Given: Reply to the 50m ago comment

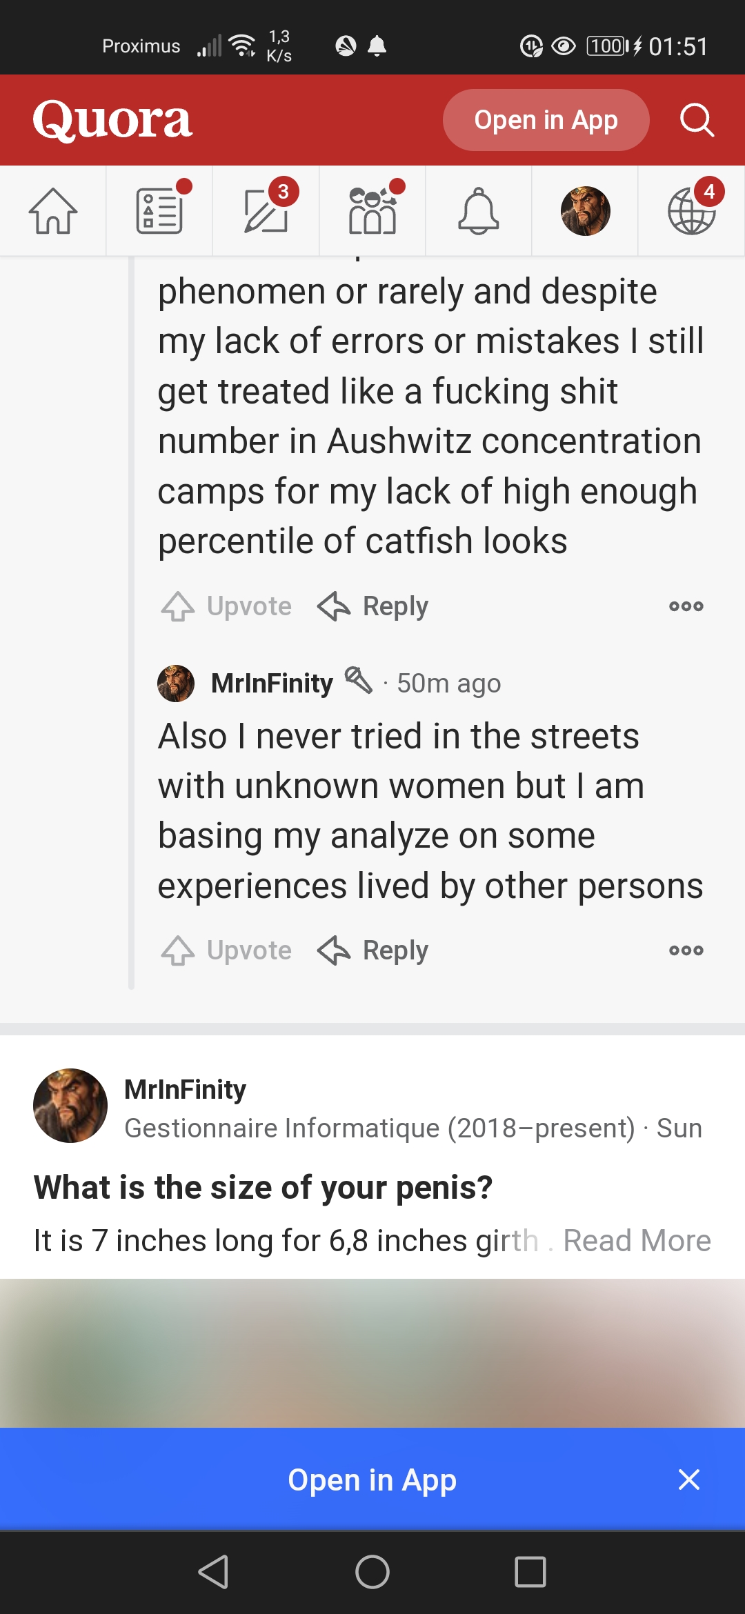Looking at the screenshot, I should [x=372, y=950].
